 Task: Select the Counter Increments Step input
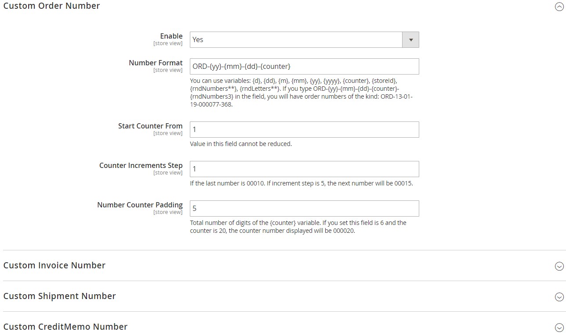coord(304,169)
